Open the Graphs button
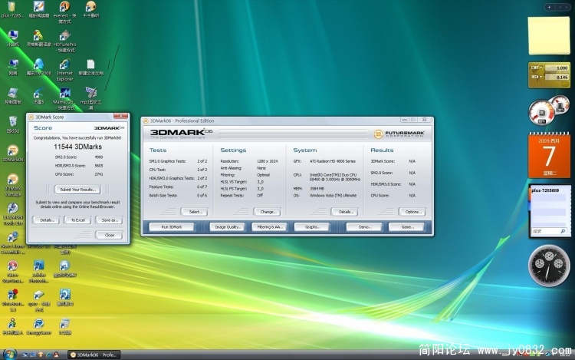Viewport: 575px width, 360px height. point(312,227)
